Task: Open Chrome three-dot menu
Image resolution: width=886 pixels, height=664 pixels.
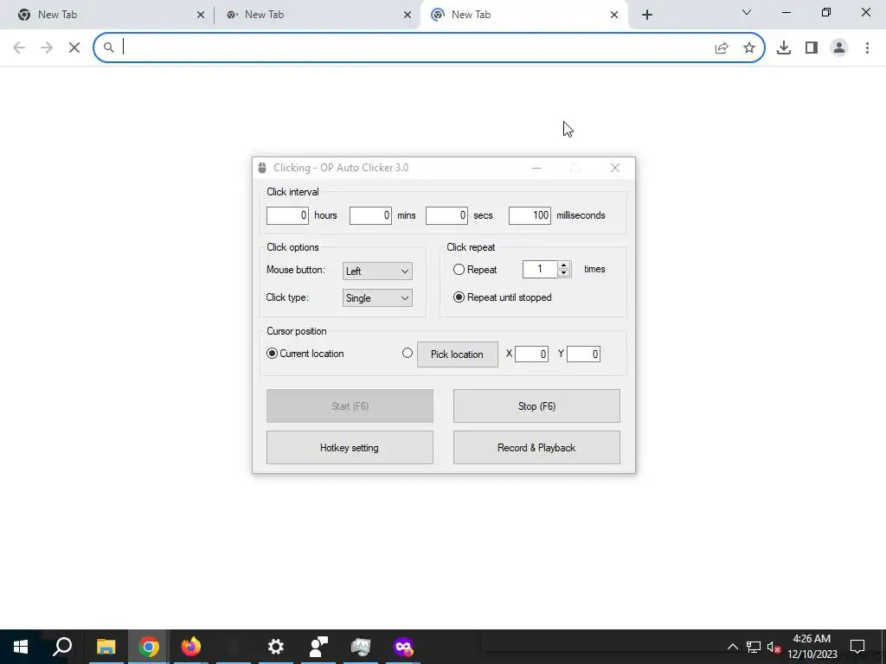Action: [x=867, y=48]
